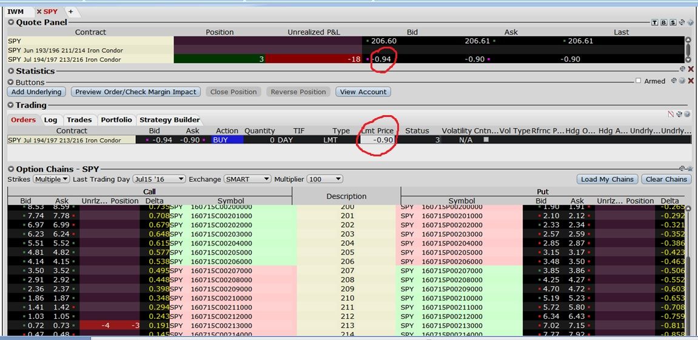The width and height of the screenshot is (698, 340).
Task: Open the Exchange SMART dropdown
Action: click(x=247, y=179)
